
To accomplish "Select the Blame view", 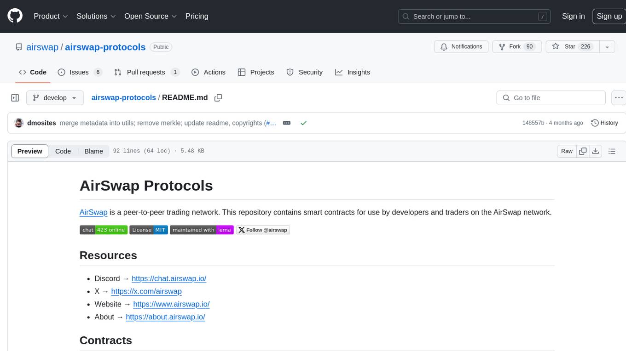I will click(x=93, y=151).
